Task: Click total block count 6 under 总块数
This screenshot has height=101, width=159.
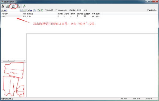Action: point(58,16)
